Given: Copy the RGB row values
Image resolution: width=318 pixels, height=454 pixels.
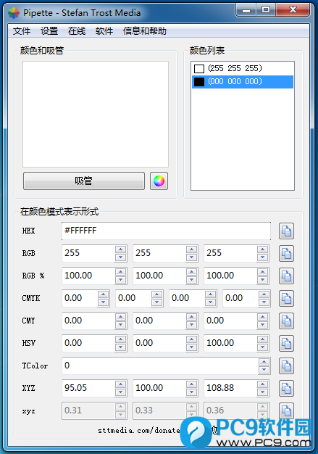Looking at the screenshot, I should click(286, 254).
